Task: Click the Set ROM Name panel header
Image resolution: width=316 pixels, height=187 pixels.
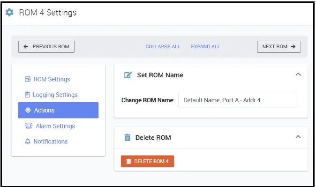Action: pyautogui.click(x=211, y=75)
